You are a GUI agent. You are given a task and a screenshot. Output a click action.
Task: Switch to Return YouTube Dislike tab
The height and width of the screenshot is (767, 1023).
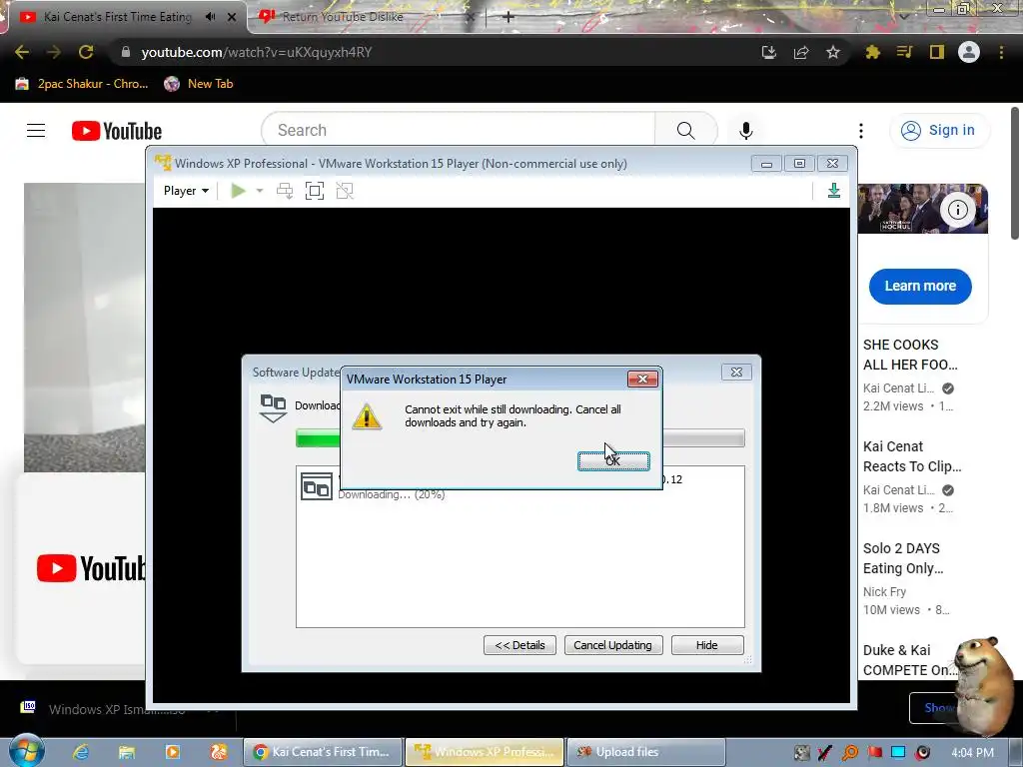tap(343, 17)
